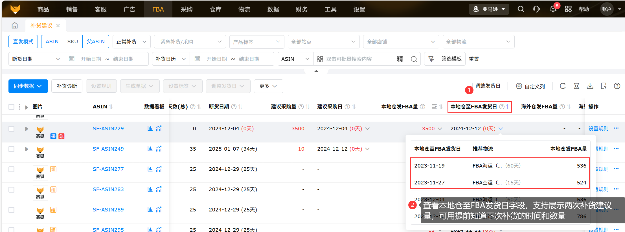Screen dimensions: 625x232
Task: Click the more options dots for SF-ASIN229
Action: 616,128
